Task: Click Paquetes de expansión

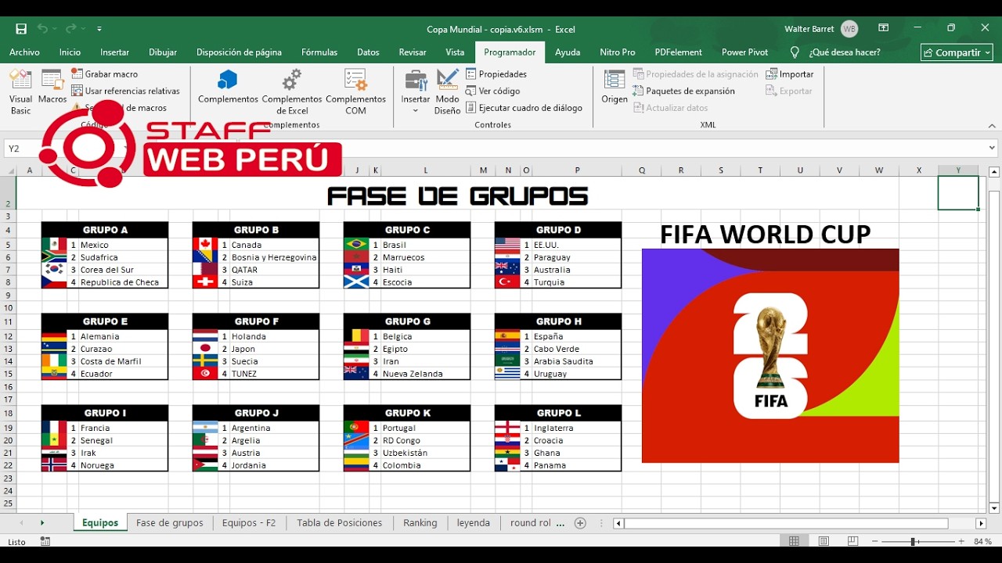Action: coord(683,91)
